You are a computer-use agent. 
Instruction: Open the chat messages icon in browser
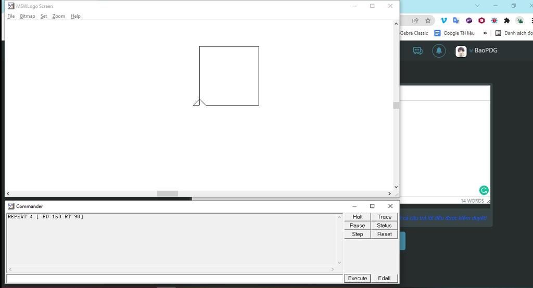(417, 51)
